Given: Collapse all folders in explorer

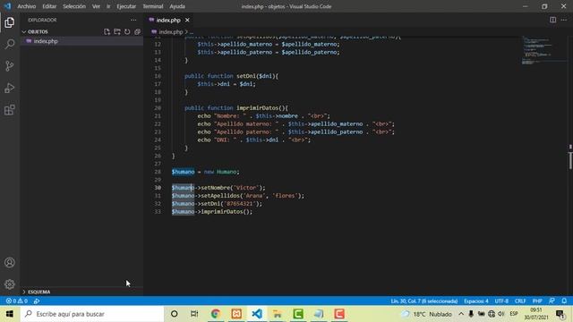Looking at the screenshot, I should coord(137,32).
